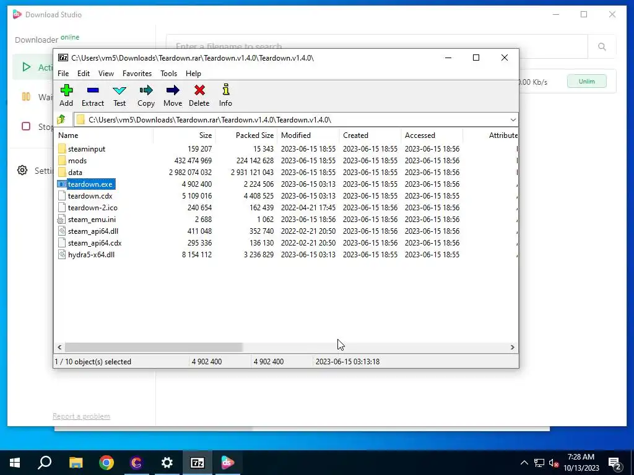Click the scrollbar left arrow

click(60, 348)
